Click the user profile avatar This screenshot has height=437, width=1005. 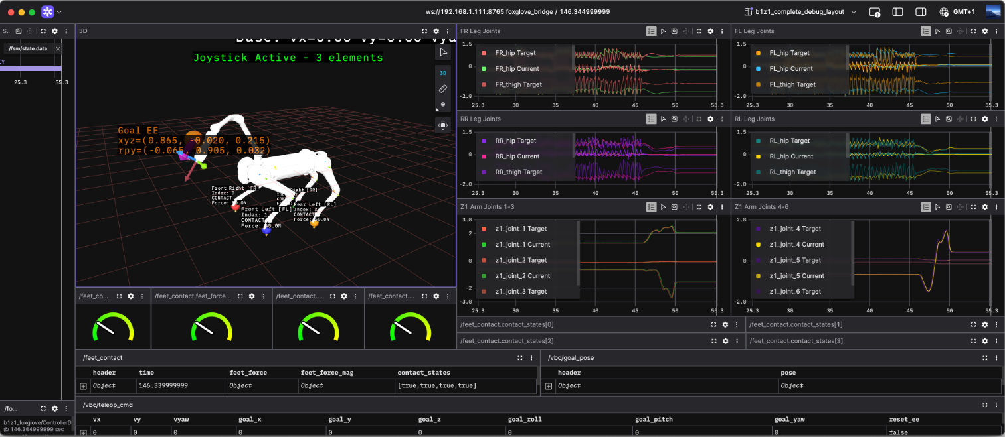click(993, 12)
